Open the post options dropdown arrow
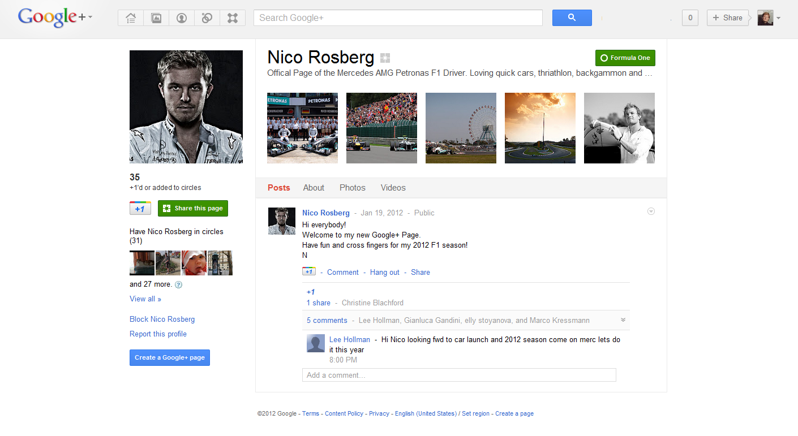The image size is (798, 436). pos(651,211)
